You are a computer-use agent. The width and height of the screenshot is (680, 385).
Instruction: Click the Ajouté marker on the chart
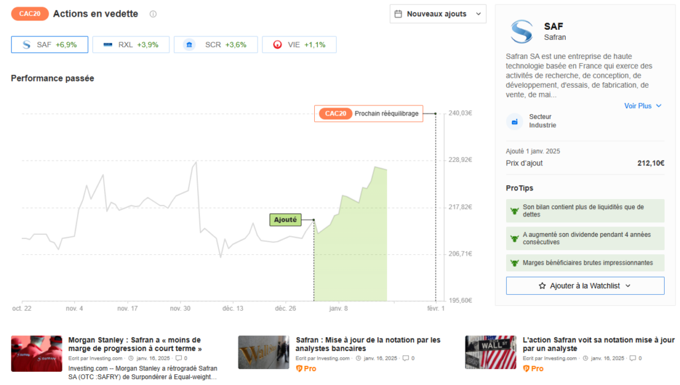(285, 220)
